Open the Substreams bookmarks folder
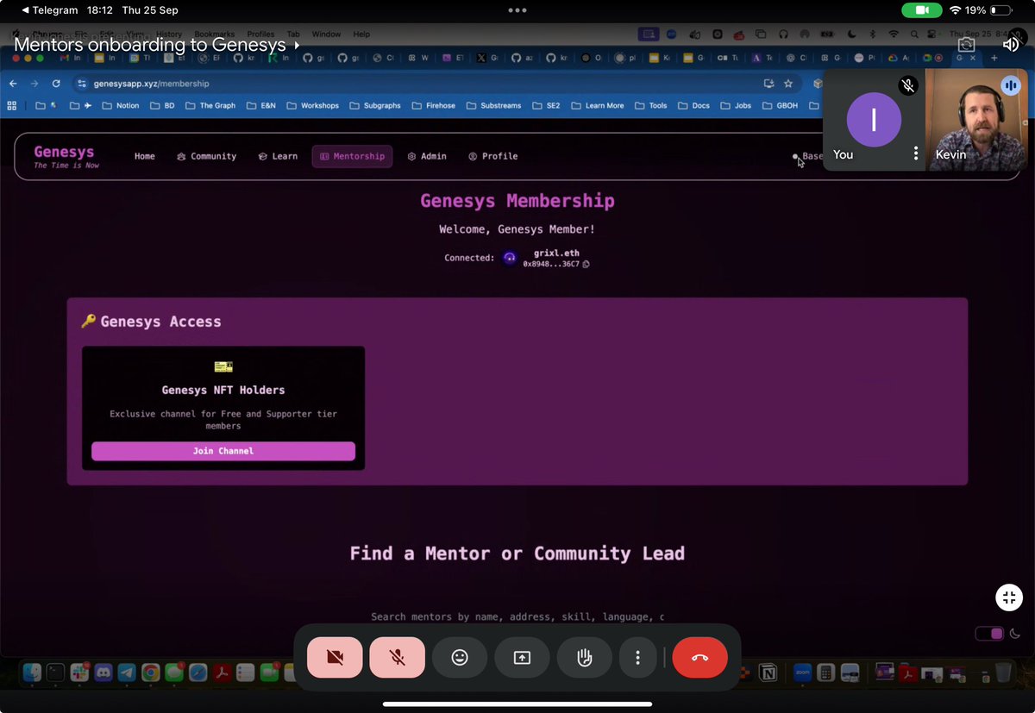The width and height of the screenshot is (1035, 713). coord(494,105)
